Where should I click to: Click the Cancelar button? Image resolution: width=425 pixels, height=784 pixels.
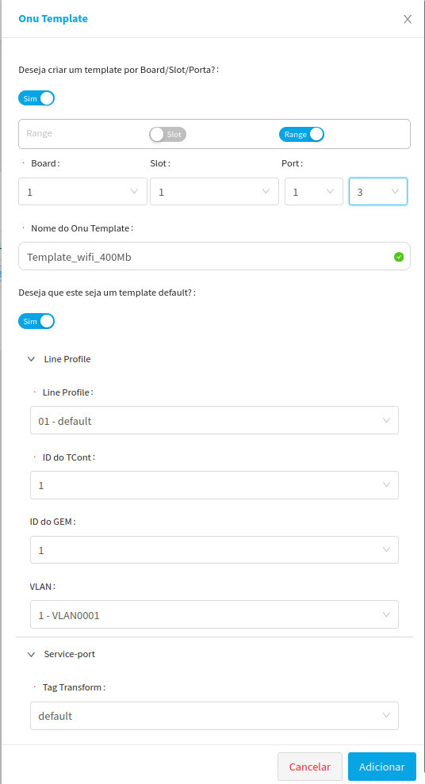click(x=310, y=767)
